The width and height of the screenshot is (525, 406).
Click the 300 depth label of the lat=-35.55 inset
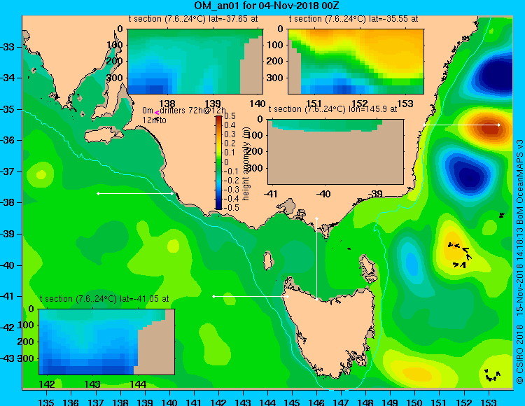tap(275, 78)
